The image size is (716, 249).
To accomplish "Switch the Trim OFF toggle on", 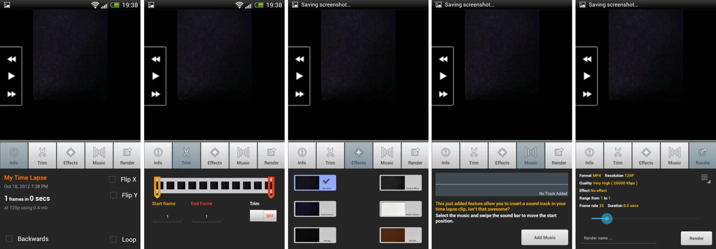I will tap(263, 216).
